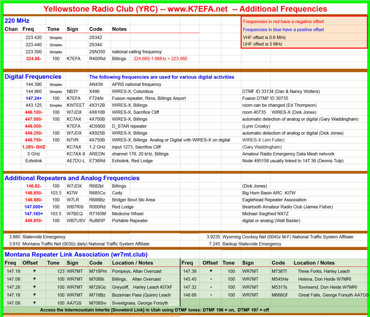Select the 146.850- Cody repeater frequency
The height and width of the screenshot is (317, 370).
pyautogui.click(x=34, y=193)
